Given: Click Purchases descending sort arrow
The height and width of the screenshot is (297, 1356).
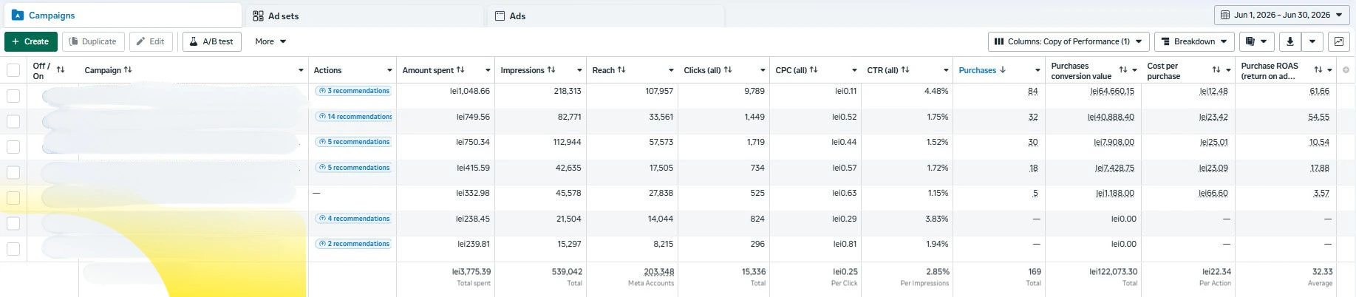Looking at the screenshot, I should (1003, 70).
